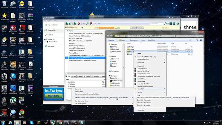
Task: Click Skype icon in taskbar
Action: 32,123
